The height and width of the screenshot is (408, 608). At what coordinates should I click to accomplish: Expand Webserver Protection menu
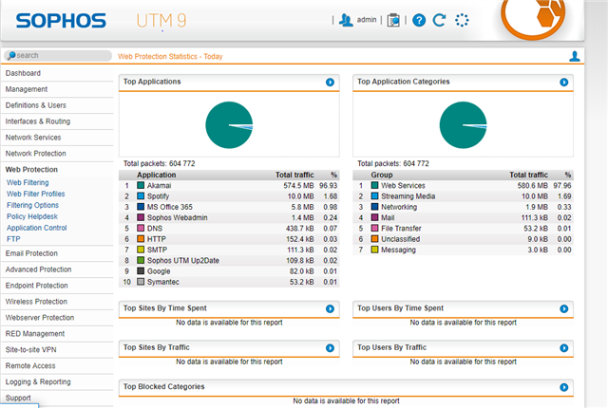pyautogui.click(x=57, y=318)
